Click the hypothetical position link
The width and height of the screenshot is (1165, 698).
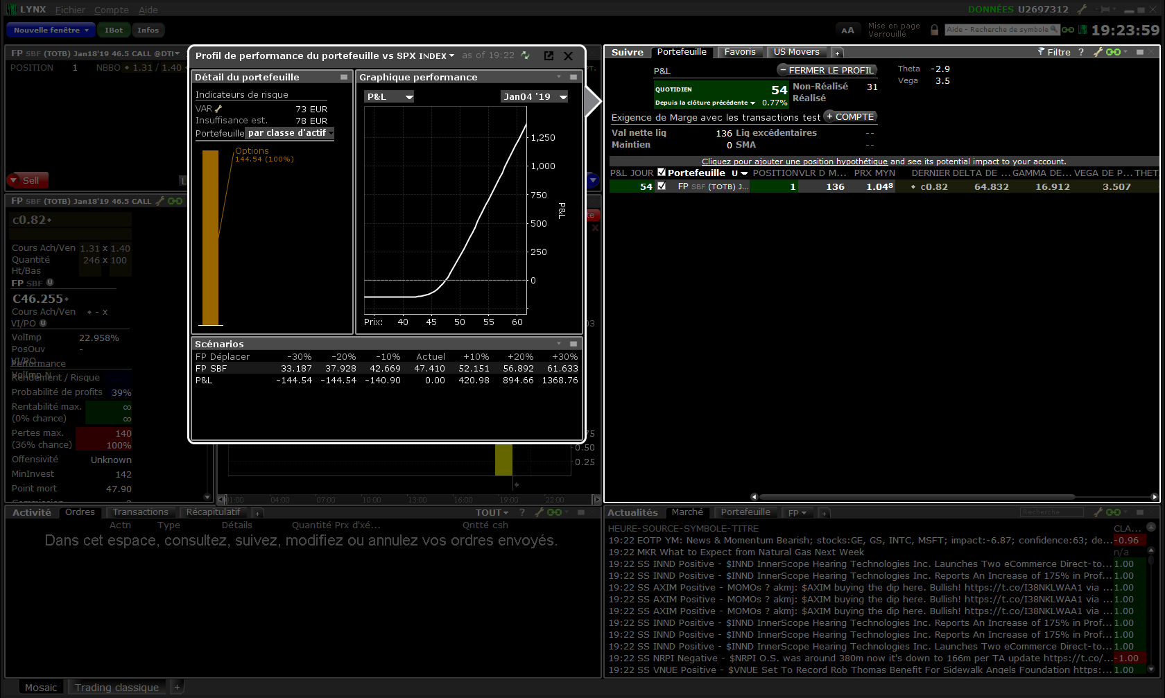[794, 162]
